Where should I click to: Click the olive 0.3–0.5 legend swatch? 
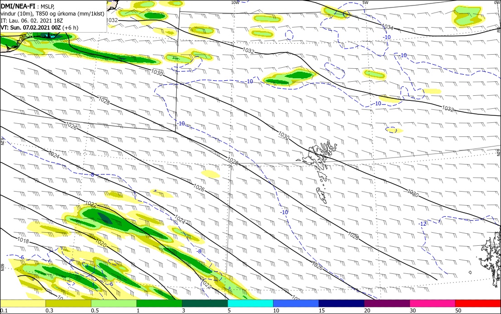(68, 303)
